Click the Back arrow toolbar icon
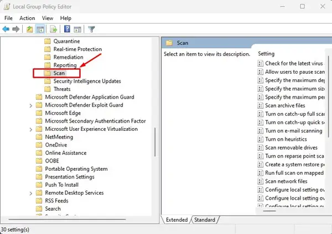The image size is (332, 234). [x=6, y=29]
